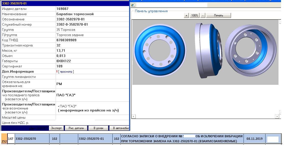Image resolution: width=284 pixels, height=146 pixels.
Task: Click the subgroup value Тормоза задние
Action: point(70,35)
